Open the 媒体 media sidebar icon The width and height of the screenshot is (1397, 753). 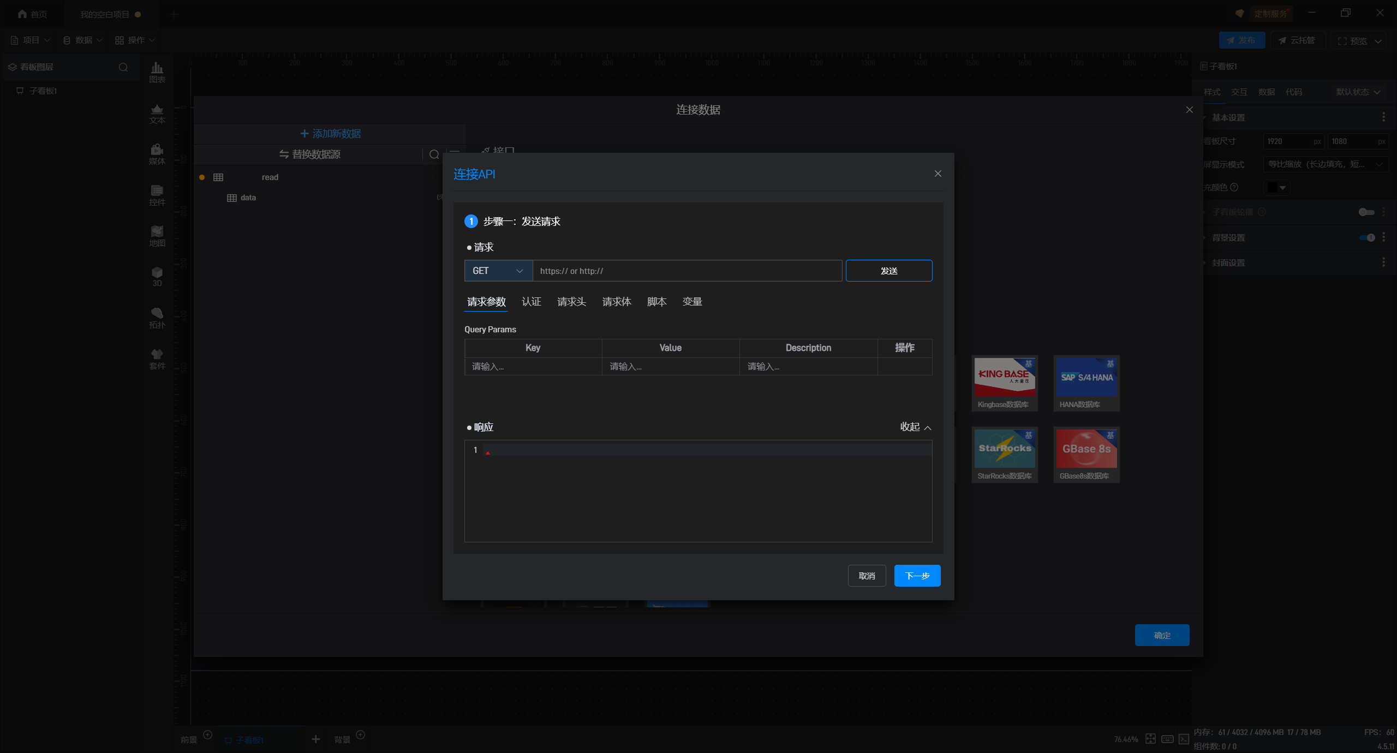click(x=157, y=153)
